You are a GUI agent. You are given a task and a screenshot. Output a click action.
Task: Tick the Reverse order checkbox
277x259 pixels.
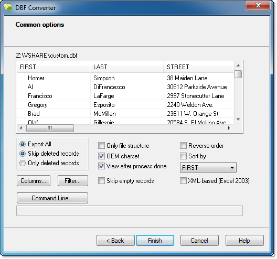(183, 146)
